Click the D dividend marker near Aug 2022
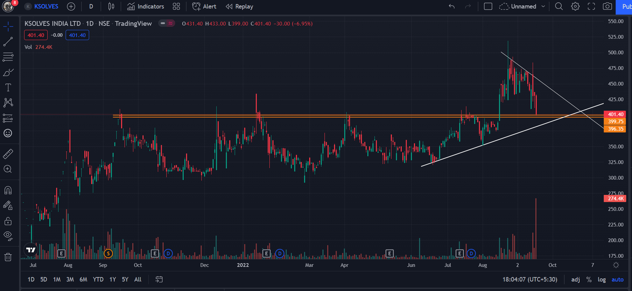This screenshot has height=291, width=632. [x=471, y=253]
